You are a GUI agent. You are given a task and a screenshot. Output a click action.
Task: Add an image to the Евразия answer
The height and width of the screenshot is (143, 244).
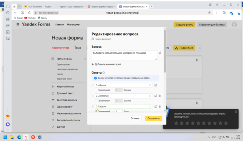click(156, 106)
